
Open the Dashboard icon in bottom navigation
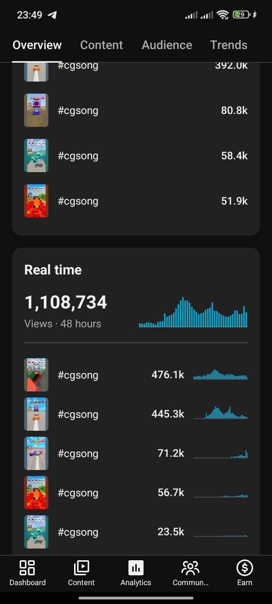point(27,567)
